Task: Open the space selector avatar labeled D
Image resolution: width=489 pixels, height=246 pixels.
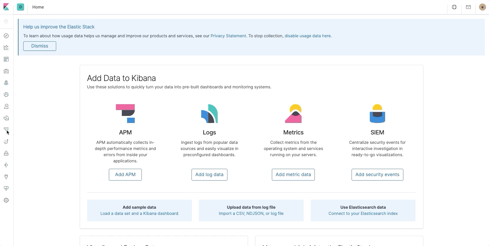Action: point(21,7)
